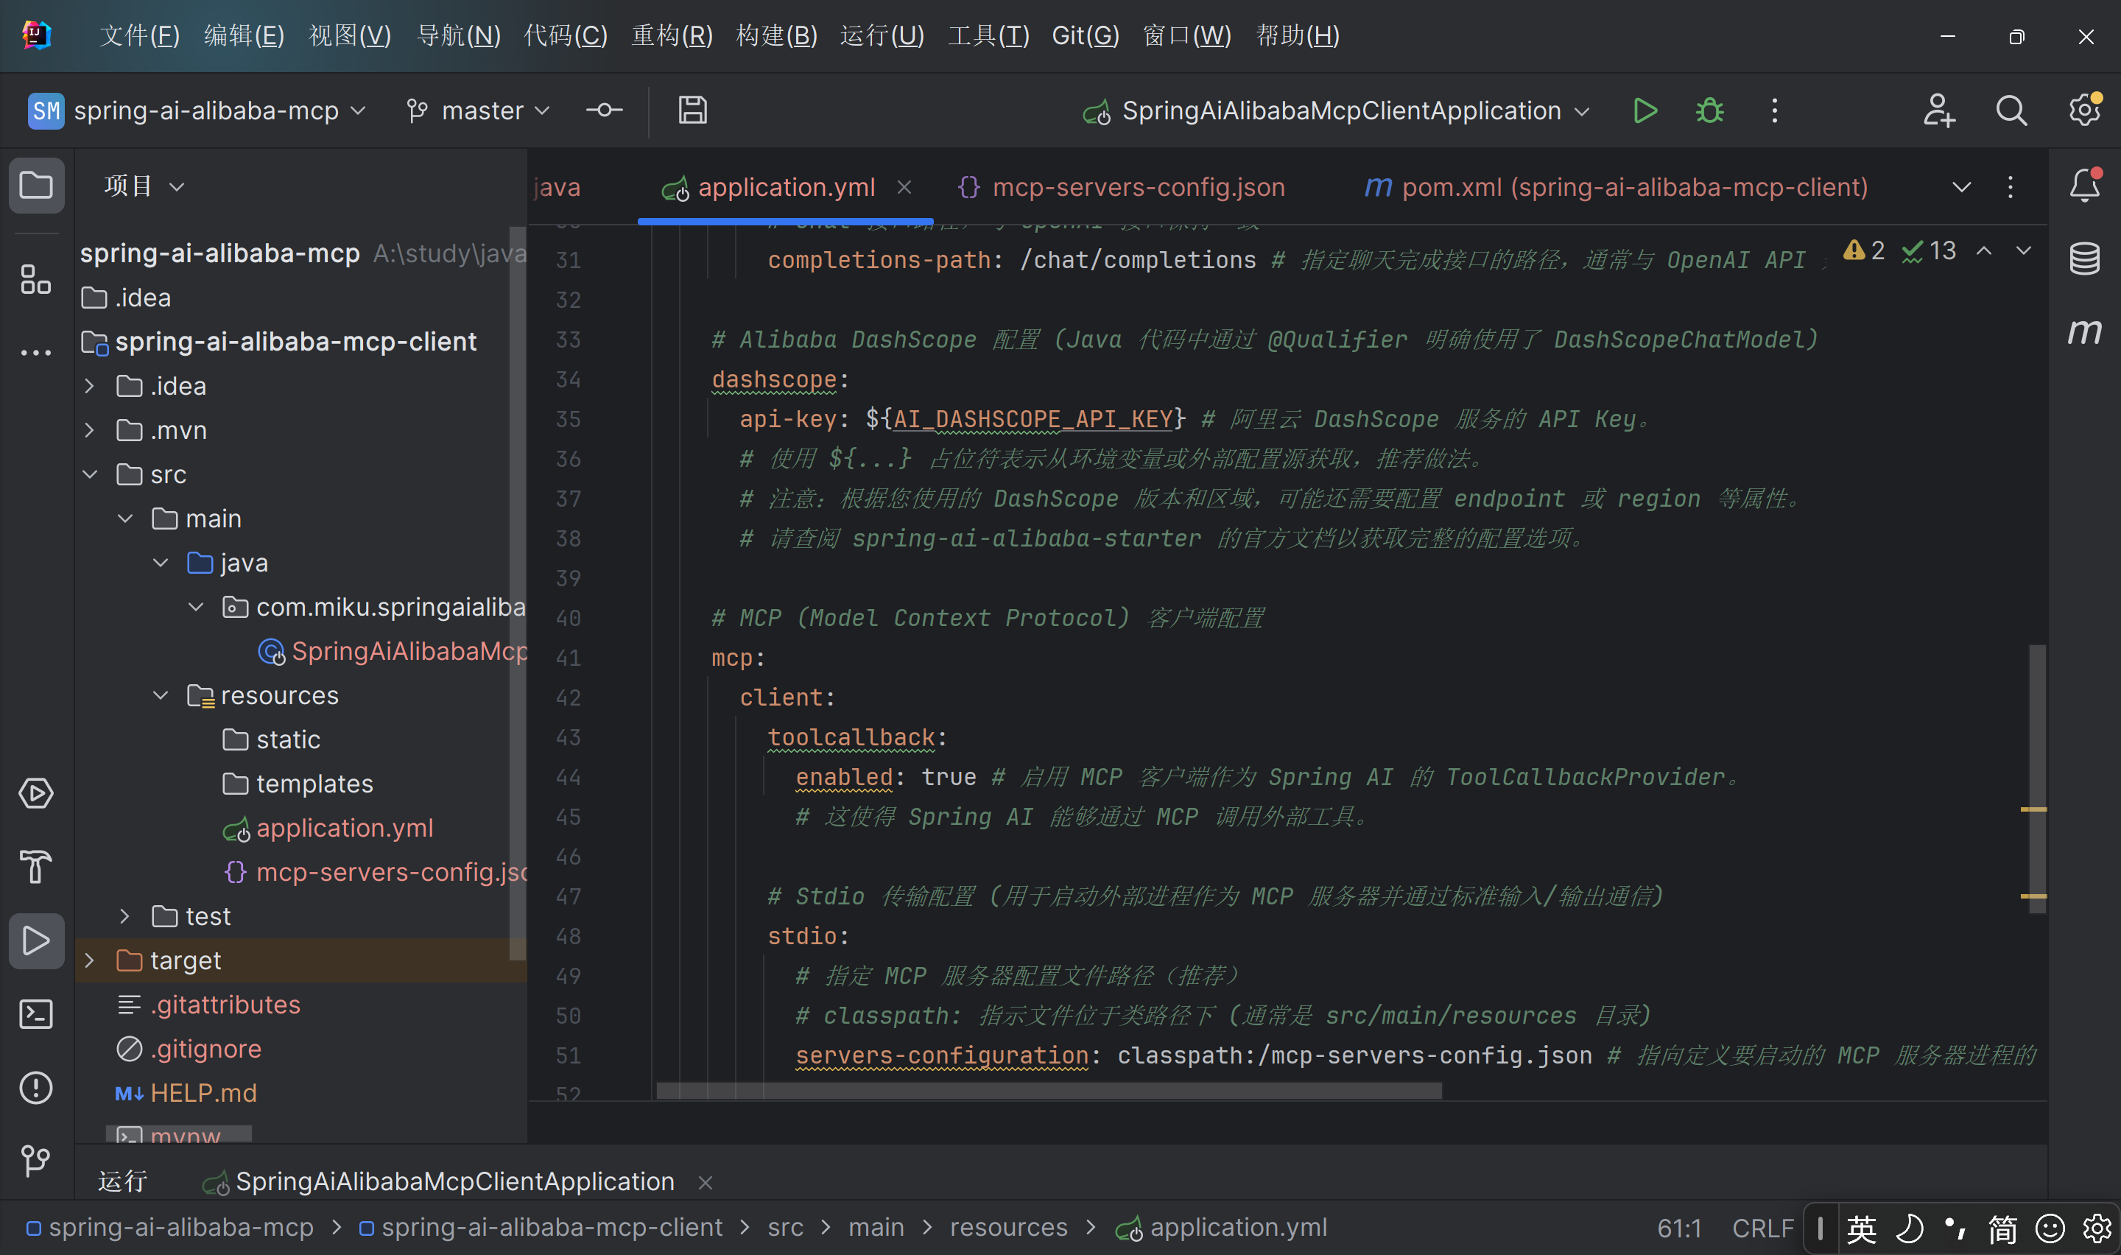
Task: Toggle the Project tool window folder button
Action: tap(35, 185)
